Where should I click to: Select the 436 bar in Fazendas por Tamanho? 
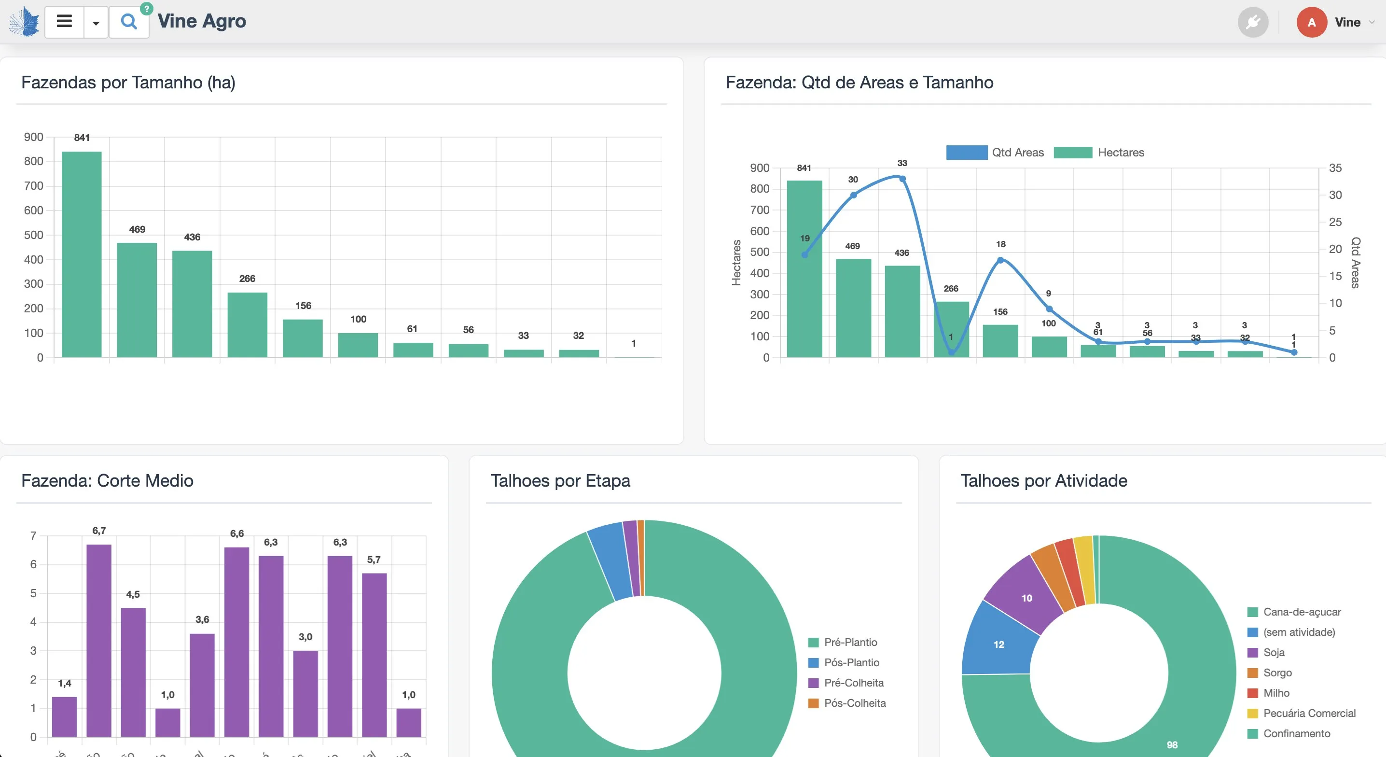click(x=192, y=304)
